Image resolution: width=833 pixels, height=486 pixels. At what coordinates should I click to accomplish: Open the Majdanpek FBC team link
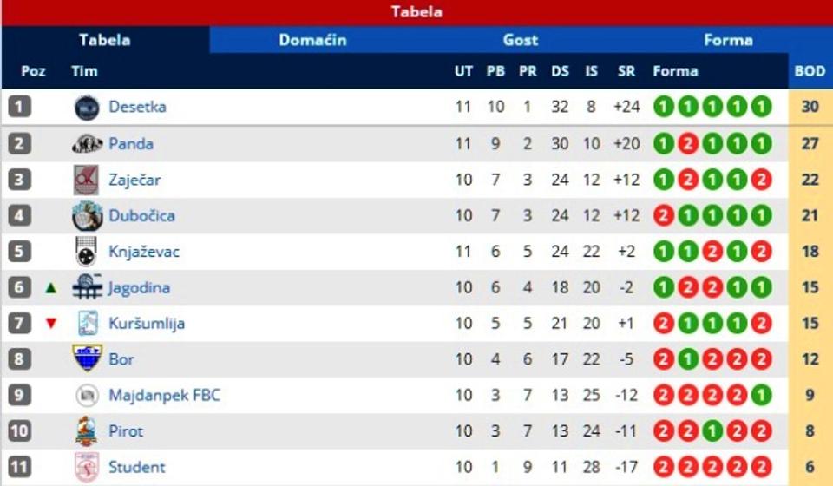pyautogui.click(x=164, y=396)
